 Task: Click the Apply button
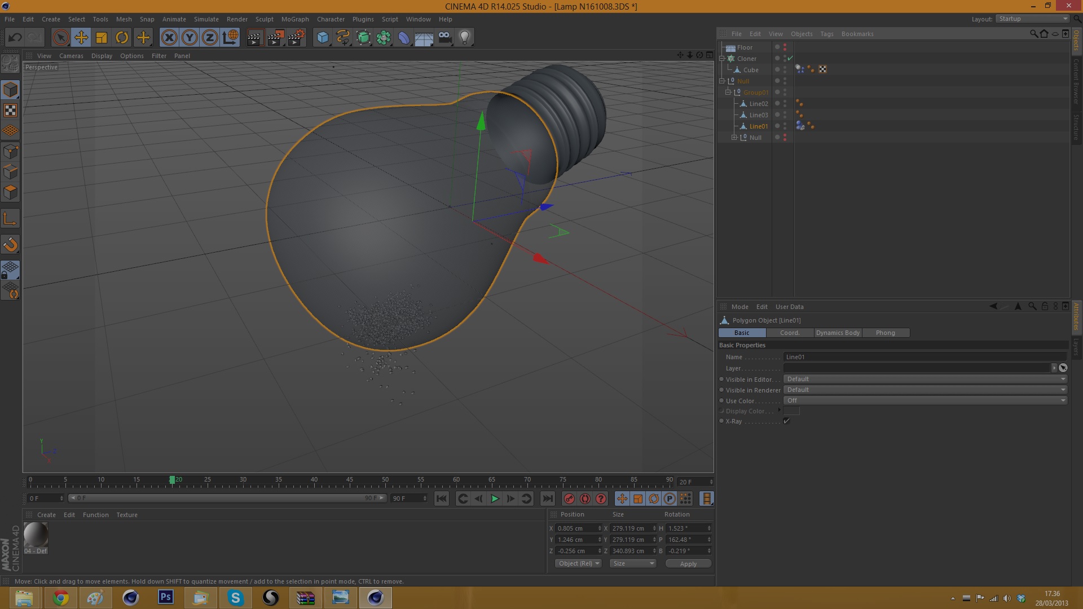click(688, 563)
